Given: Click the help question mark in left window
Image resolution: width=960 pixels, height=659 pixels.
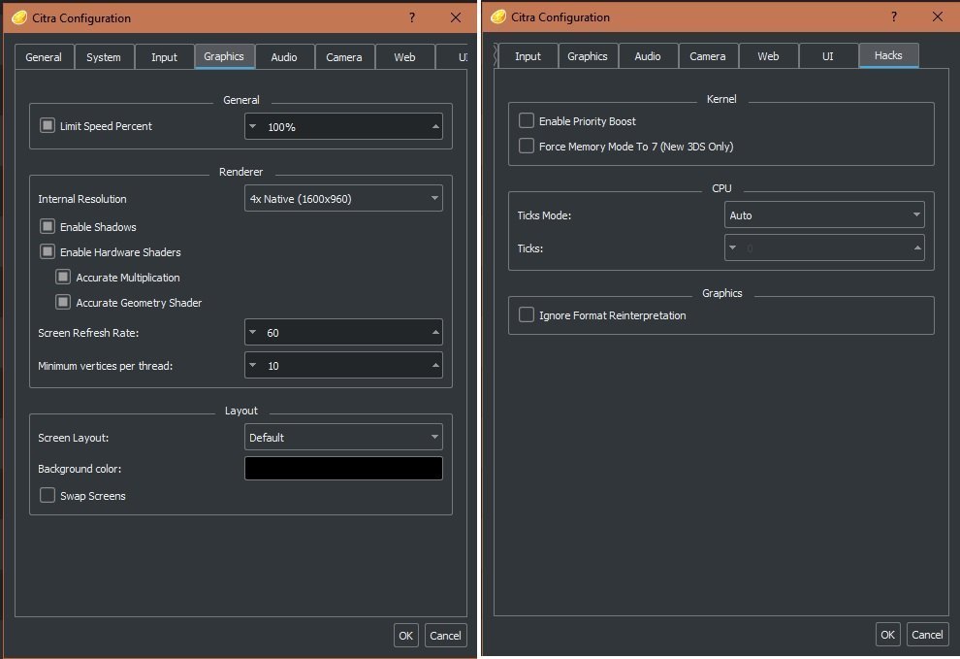Looking at the screenshot, I should (412, 17).
